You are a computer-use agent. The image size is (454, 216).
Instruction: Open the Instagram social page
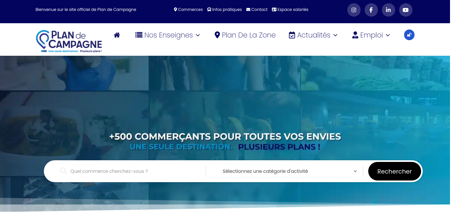[354, 10]
